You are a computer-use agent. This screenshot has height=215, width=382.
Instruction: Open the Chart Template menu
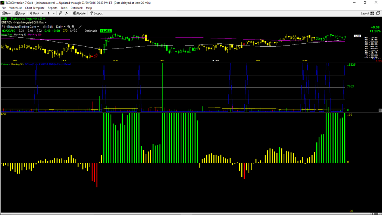point(35,8)
